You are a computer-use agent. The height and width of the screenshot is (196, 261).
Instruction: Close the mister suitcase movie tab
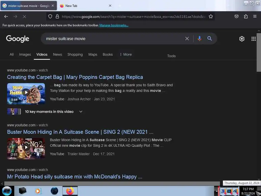click(x=53, y=6)
